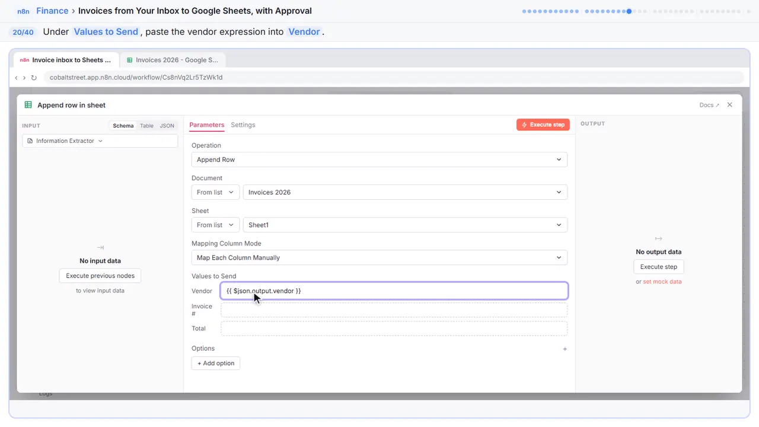Click the No output data message

[x=659, y=252]
